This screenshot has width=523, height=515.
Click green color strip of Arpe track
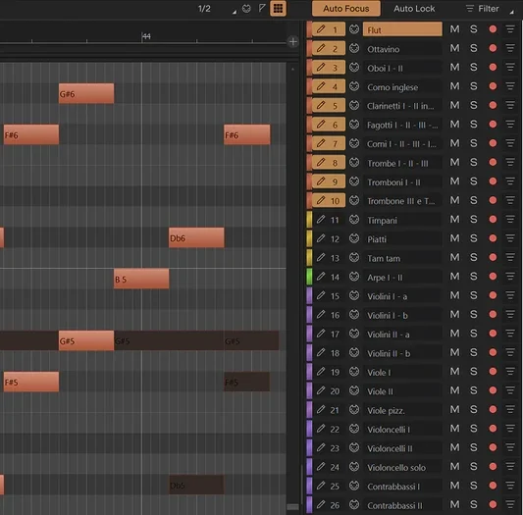pyautogui.click(x=309, y=277)
